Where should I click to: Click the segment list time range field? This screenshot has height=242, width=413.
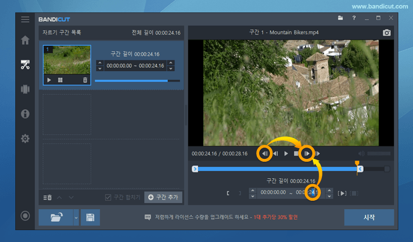(135, 66)
